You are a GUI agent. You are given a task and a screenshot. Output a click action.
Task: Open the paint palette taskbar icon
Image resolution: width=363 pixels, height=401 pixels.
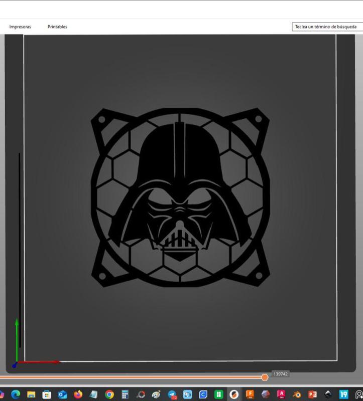coord(156,394)
